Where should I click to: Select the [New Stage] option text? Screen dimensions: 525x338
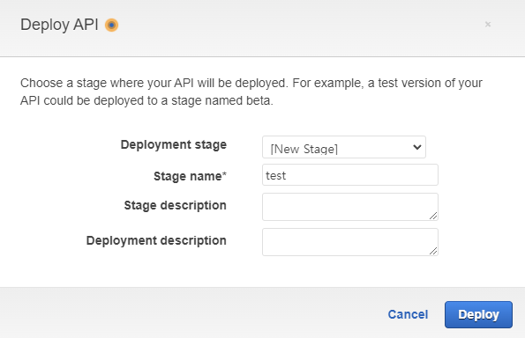tap(304, 149)
